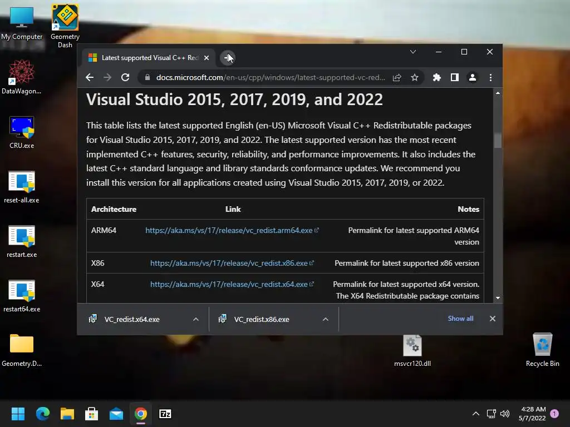The image size is (570, 427).
Task: Select DataWagon desktop shortcut
Action: (22, 77)
